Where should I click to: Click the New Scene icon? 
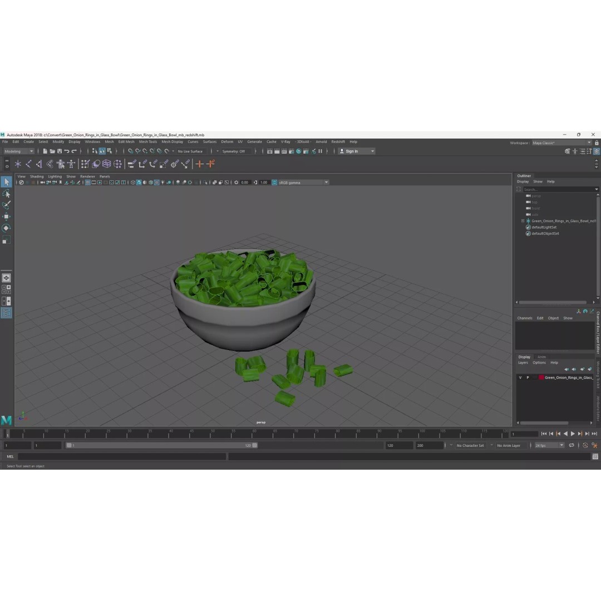pos(45,151)
